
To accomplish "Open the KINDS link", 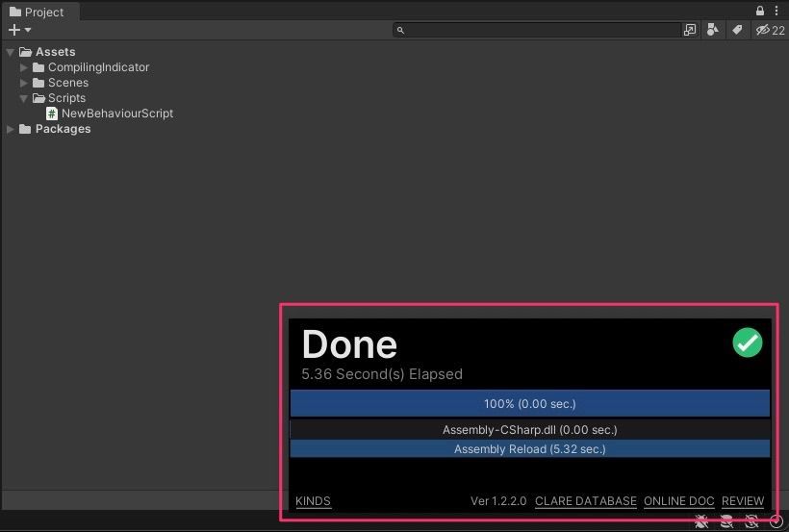I will point(313,501).
